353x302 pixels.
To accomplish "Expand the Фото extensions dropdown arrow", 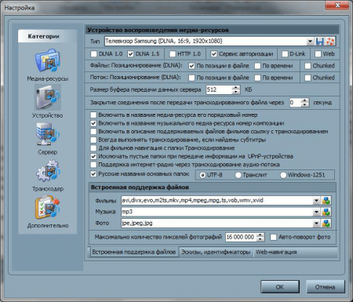I will pos(316,223).
